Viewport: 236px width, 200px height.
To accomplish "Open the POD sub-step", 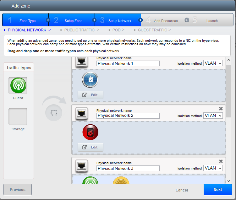I will point(117,30).
